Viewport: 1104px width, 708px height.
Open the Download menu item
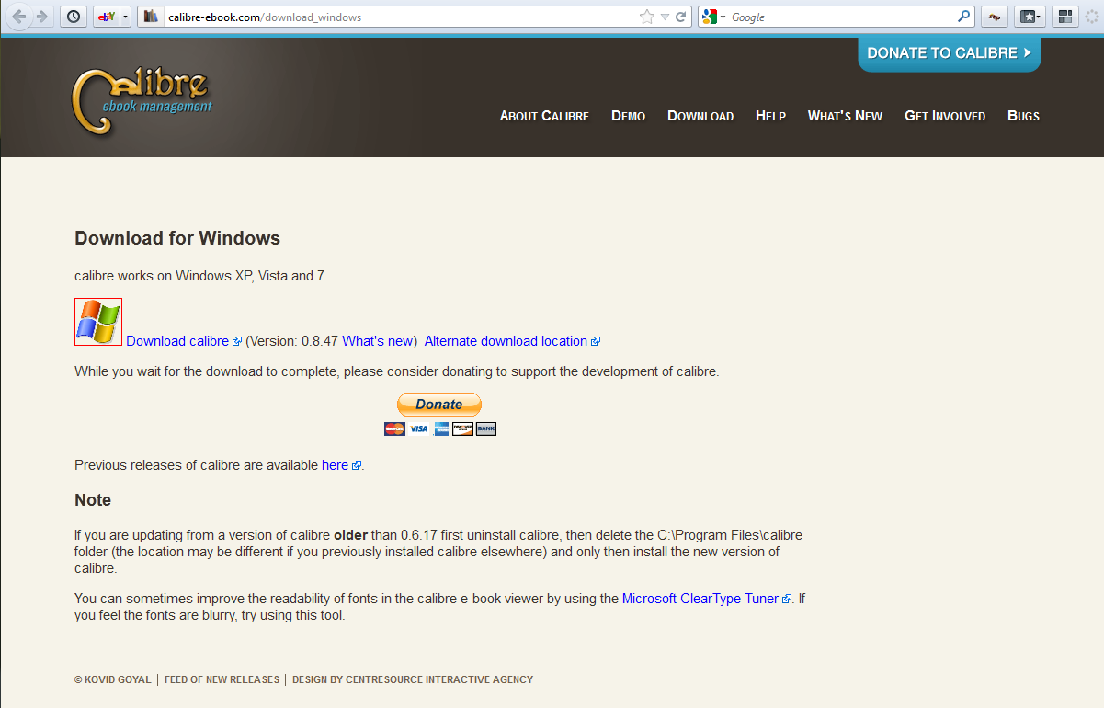coord(700,116)
